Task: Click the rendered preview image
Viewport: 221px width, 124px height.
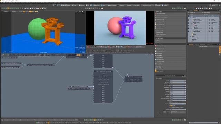Action: (x=120, y=28)
